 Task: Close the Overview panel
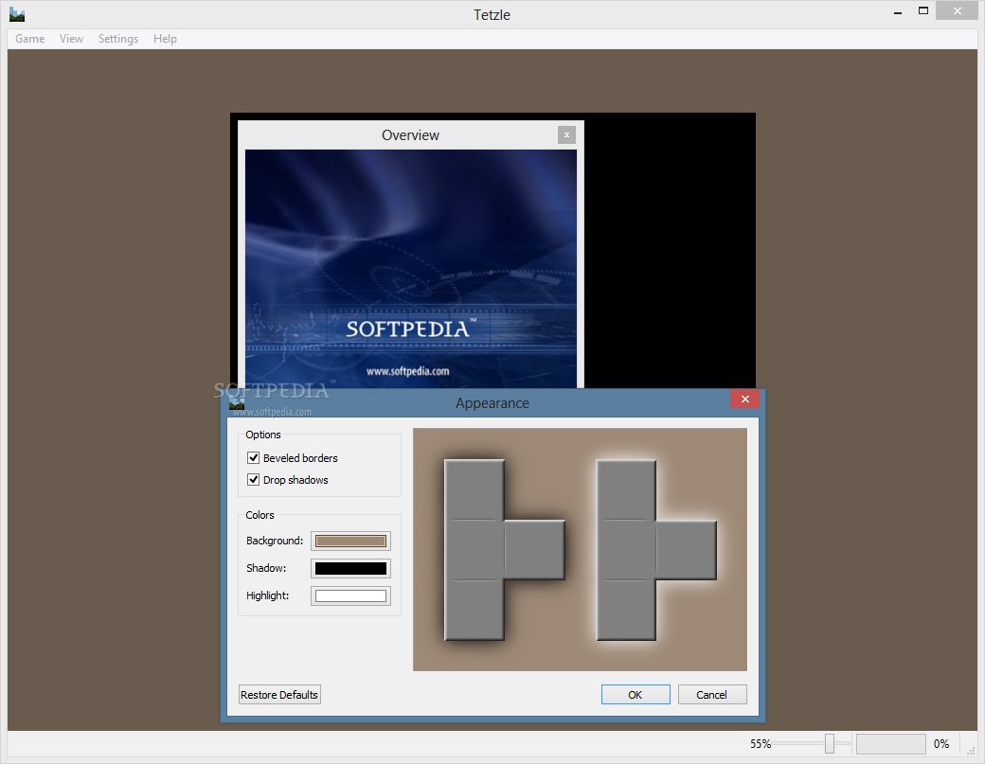click(x=566, y=135)
